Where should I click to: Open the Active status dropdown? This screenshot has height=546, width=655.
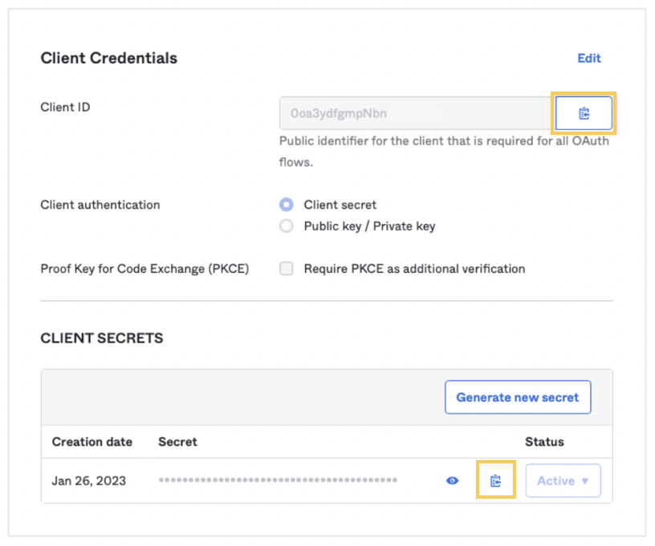[563, 481]
